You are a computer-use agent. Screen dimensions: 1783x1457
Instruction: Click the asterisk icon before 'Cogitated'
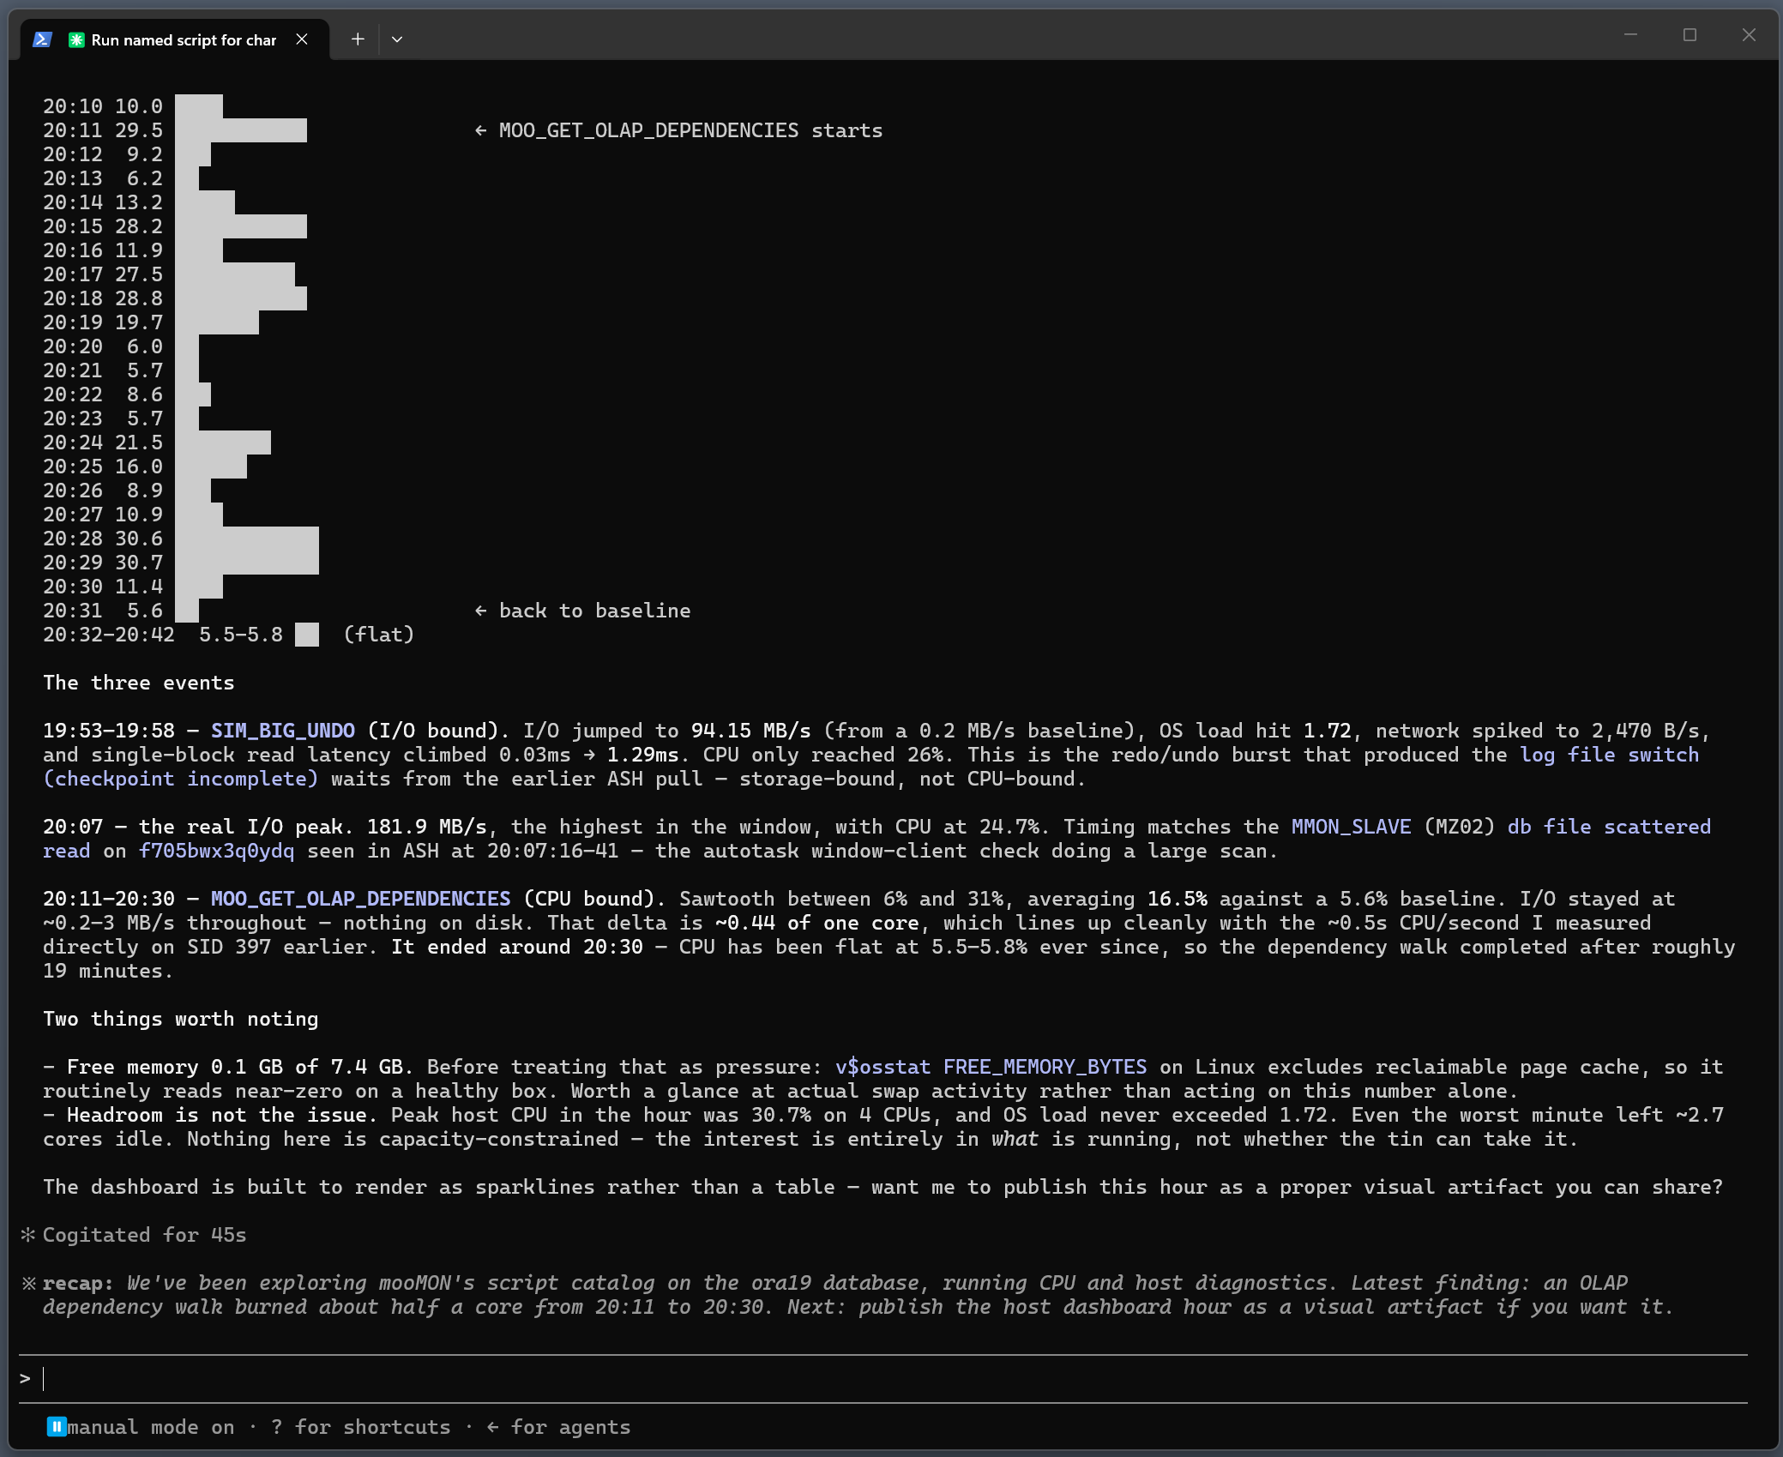[28, 1235]
